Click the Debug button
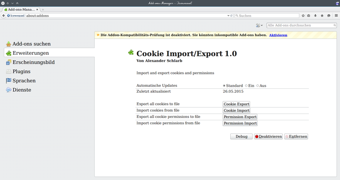Image resolution: width=340 pixels, height=180 pixels. coord(241,136)
